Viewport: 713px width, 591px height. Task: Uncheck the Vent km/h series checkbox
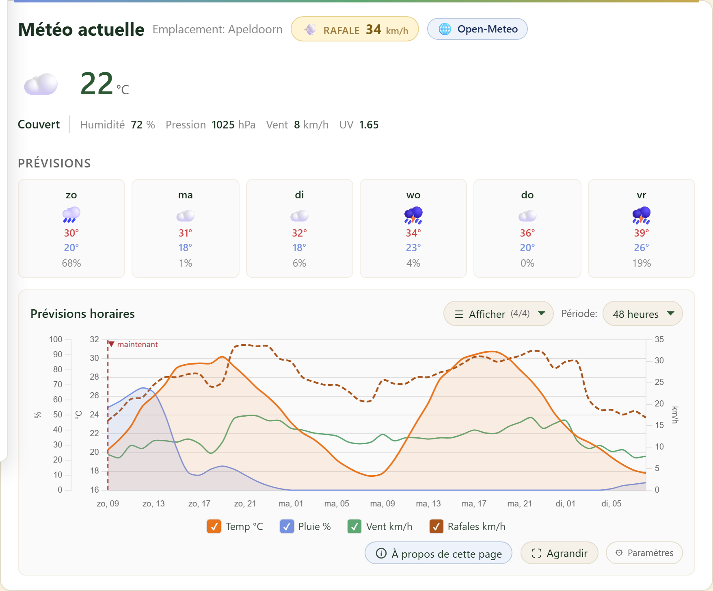(354, 526)
